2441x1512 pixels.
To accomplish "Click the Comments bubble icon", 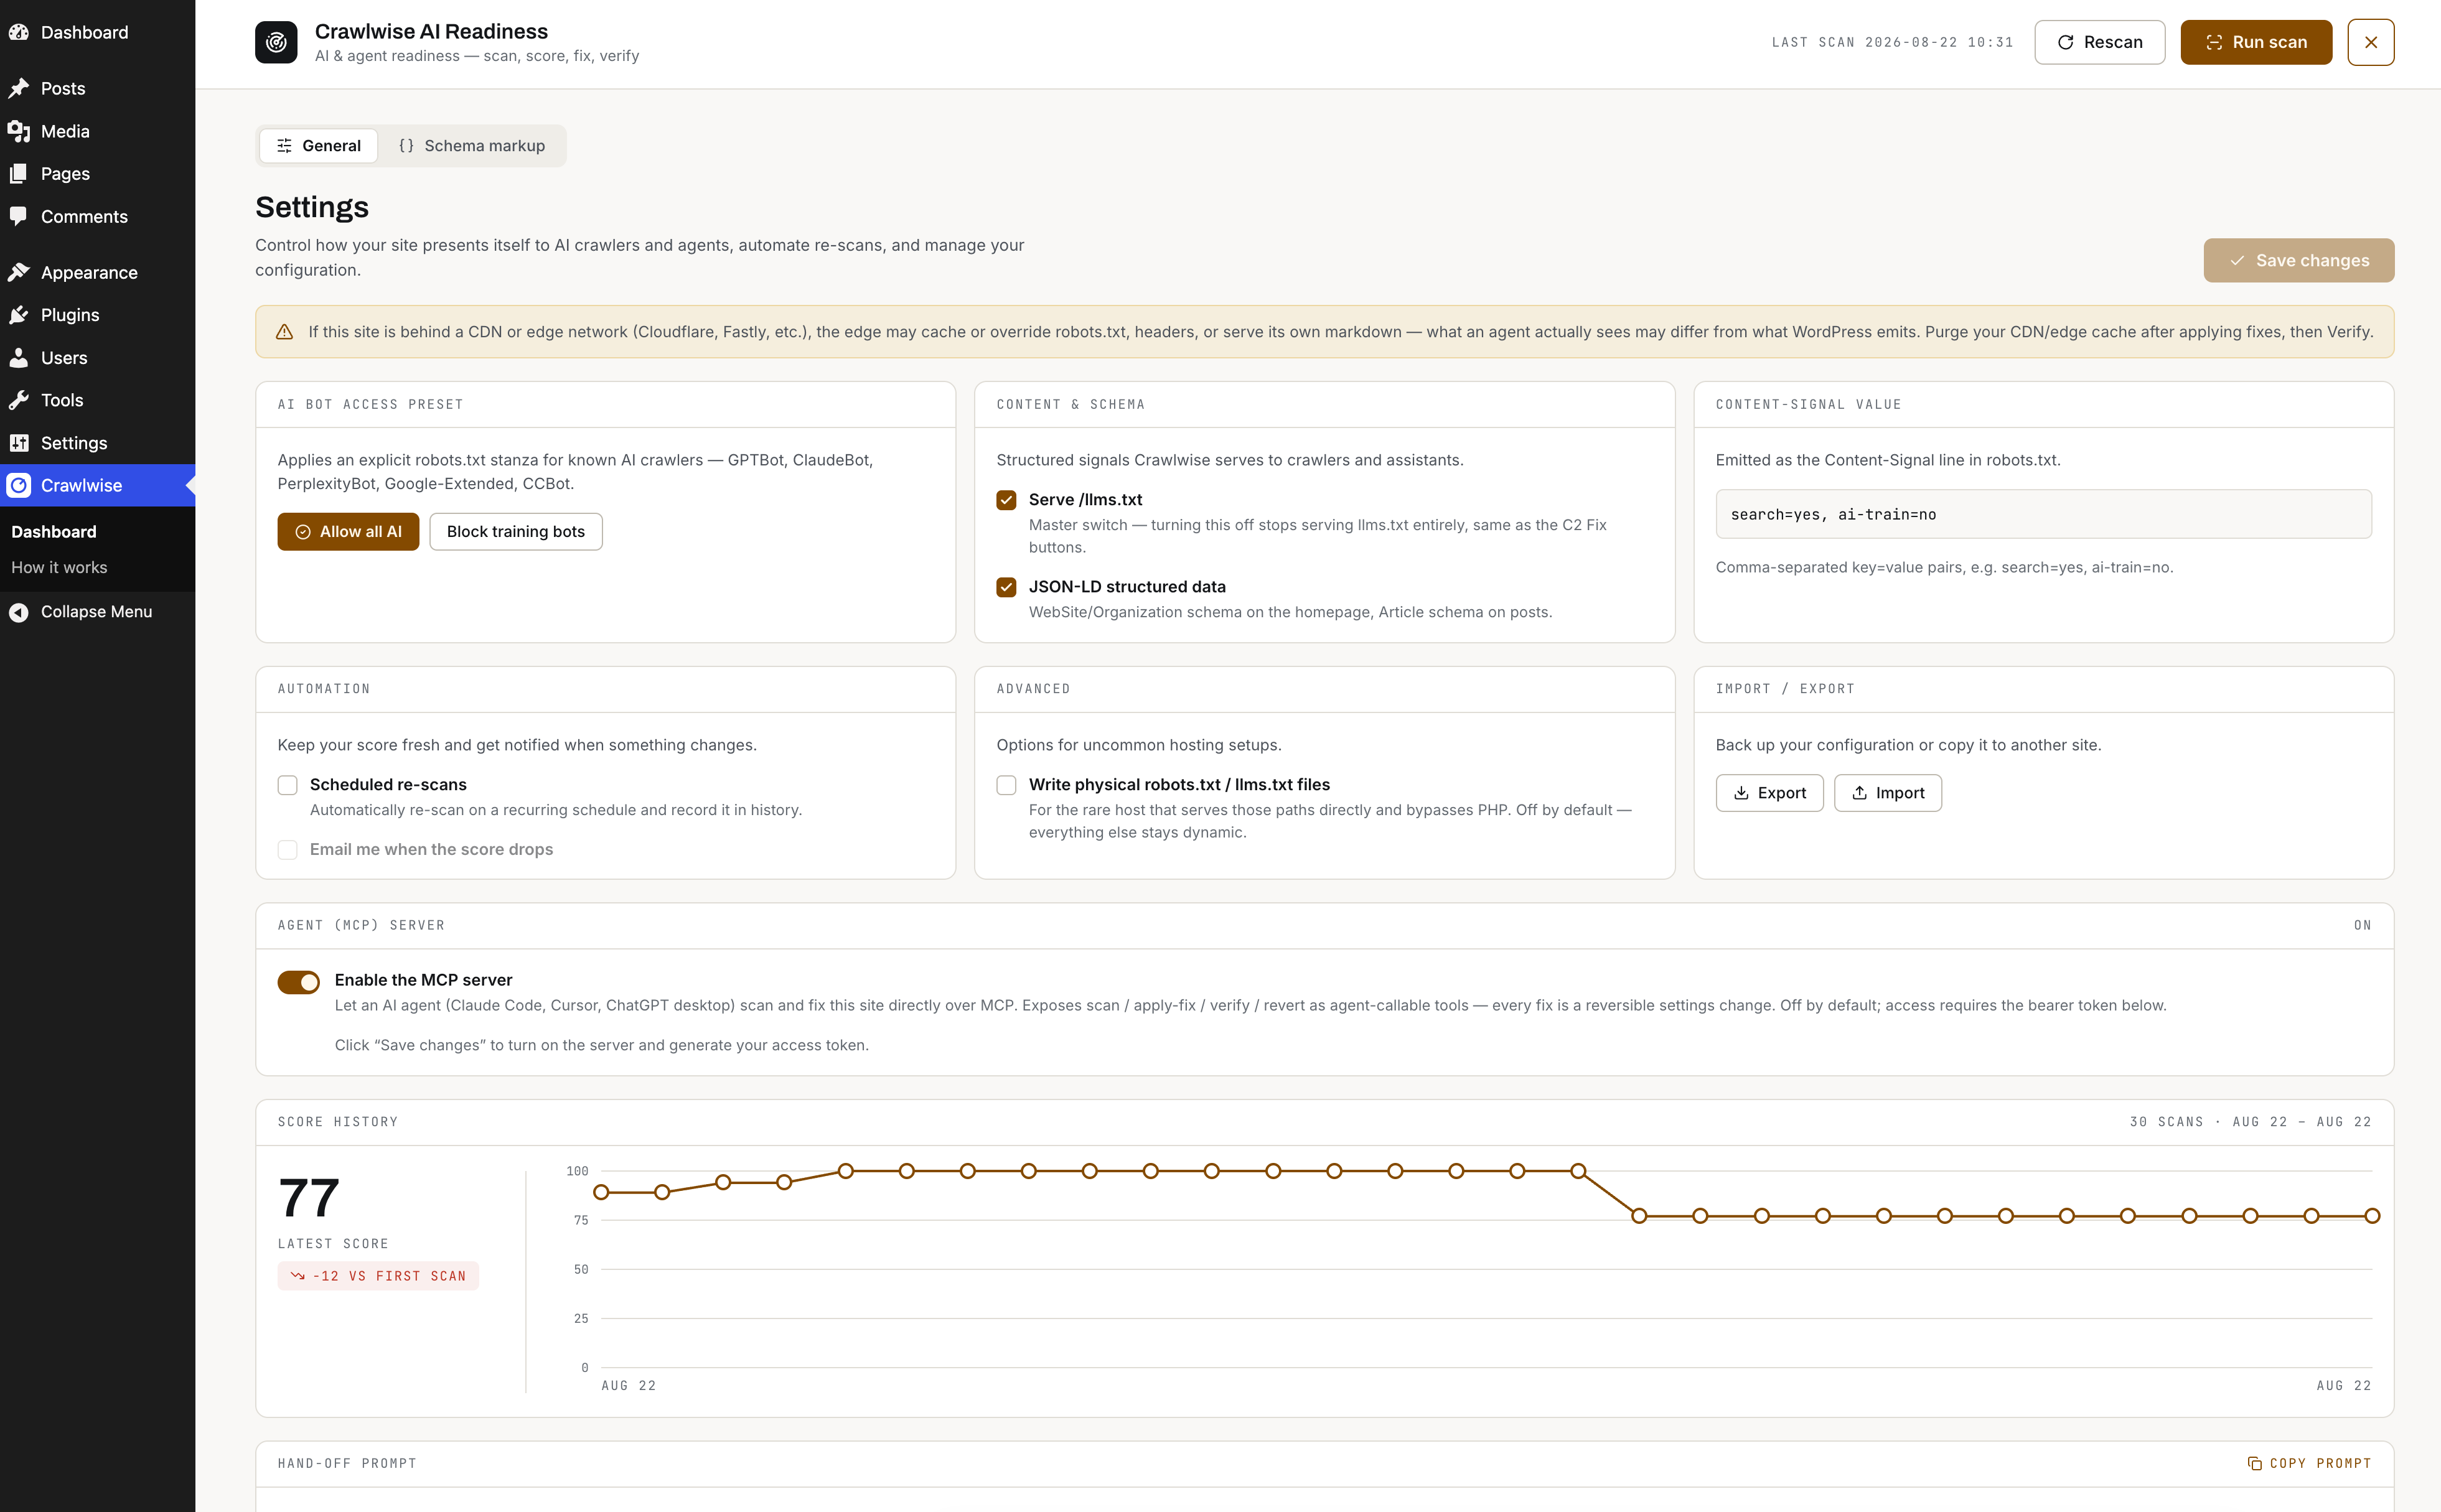I will pyautogui.click(x=18, y=216).
